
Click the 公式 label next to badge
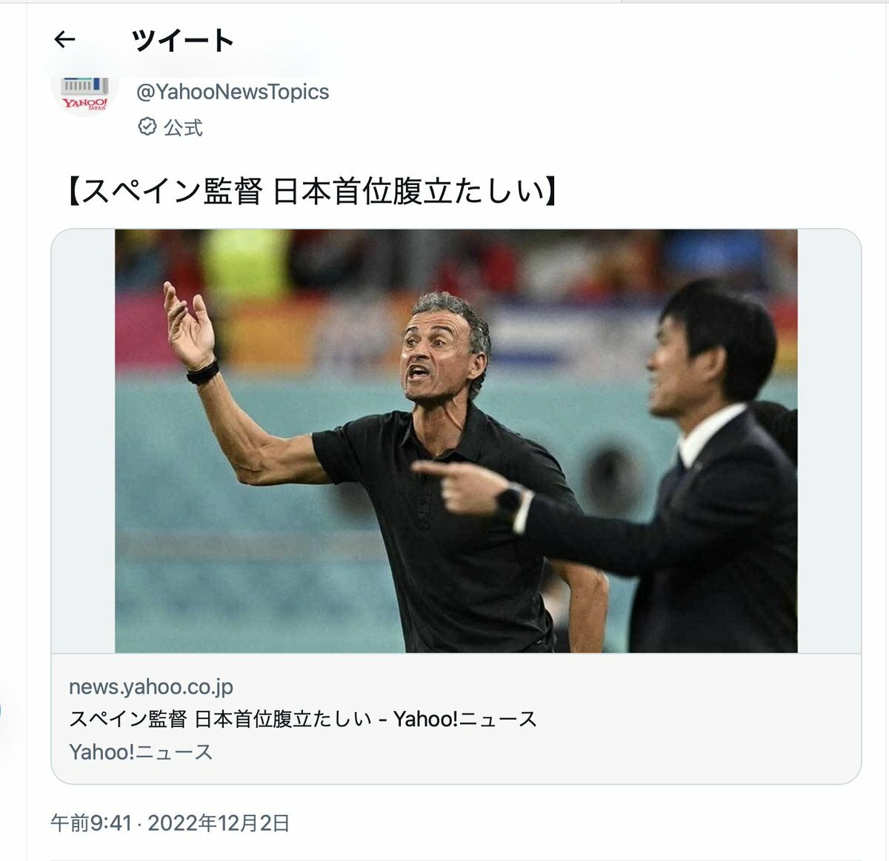point(183,127)
